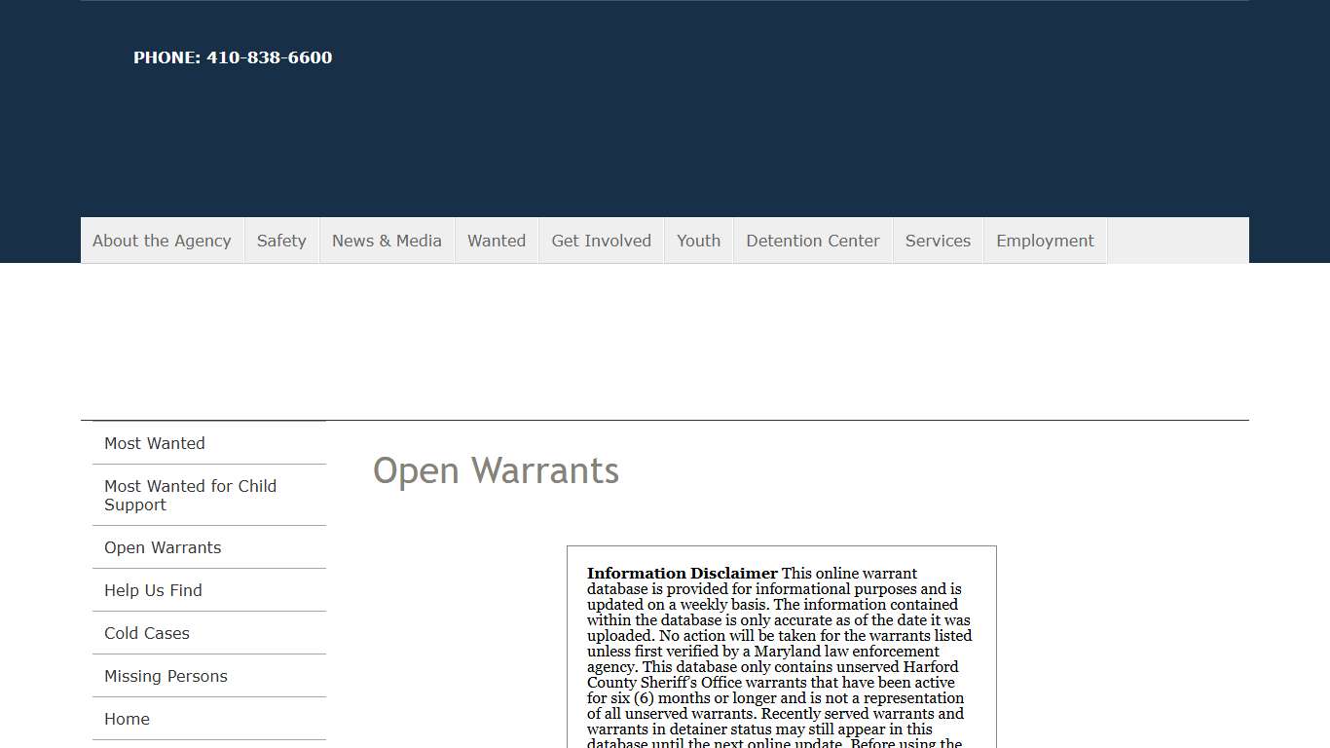Open the 'Services' navigation menu
Screen dimensions: 1330x748
pos(938,240)
